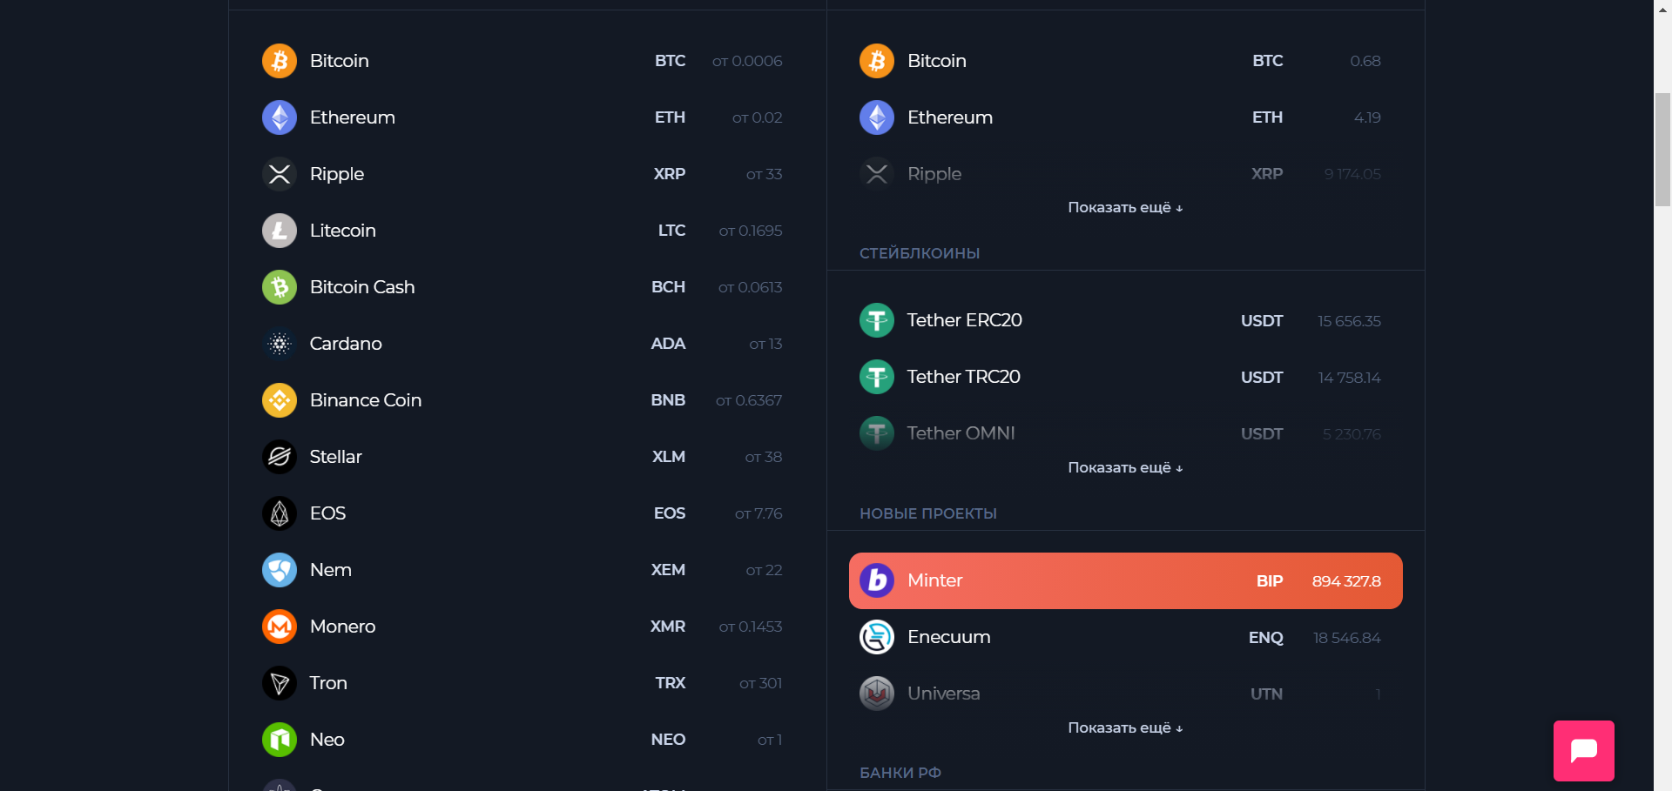
Task: Open the pink chat support widget
Action: coord(1583,750)
